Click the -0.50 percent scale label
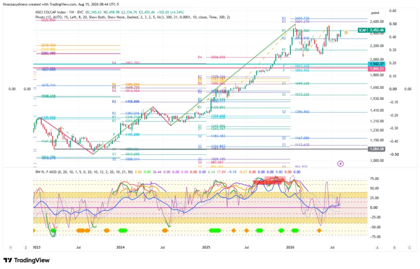The width and height of the screenshot is (420, 269). click(393, 154)
